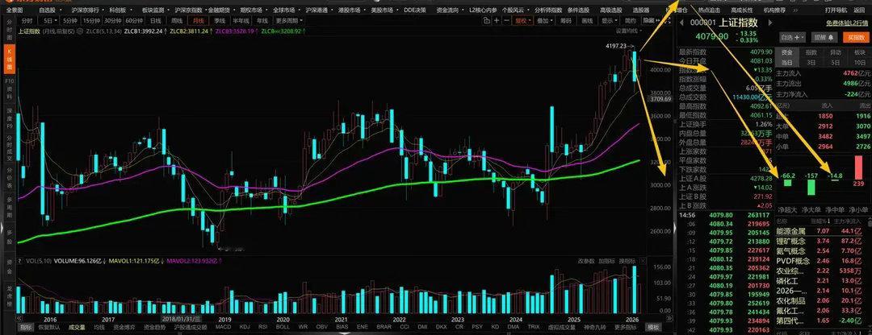Click the 能源金属 sector row
Screen dimensions: 872x335
823,230
